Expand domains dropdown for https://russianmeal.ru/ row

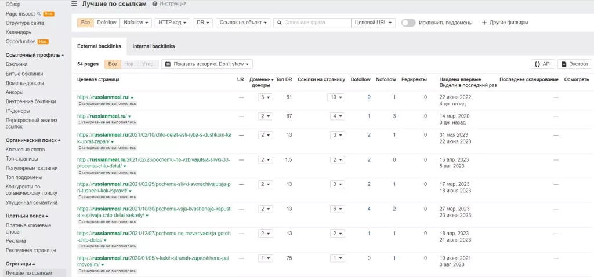[x=266, y=97]
